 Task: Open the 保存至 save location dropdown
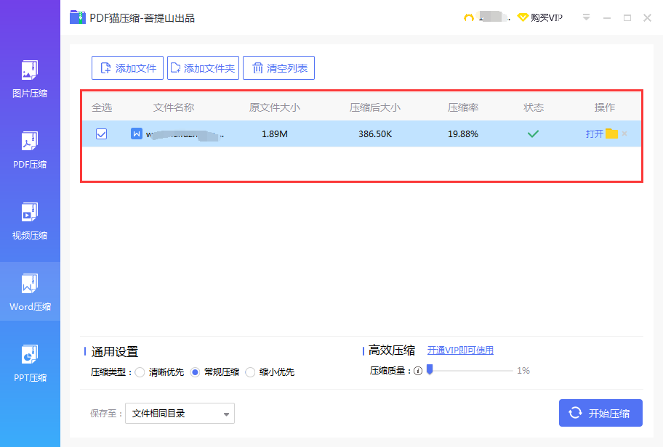coord(180,413)
